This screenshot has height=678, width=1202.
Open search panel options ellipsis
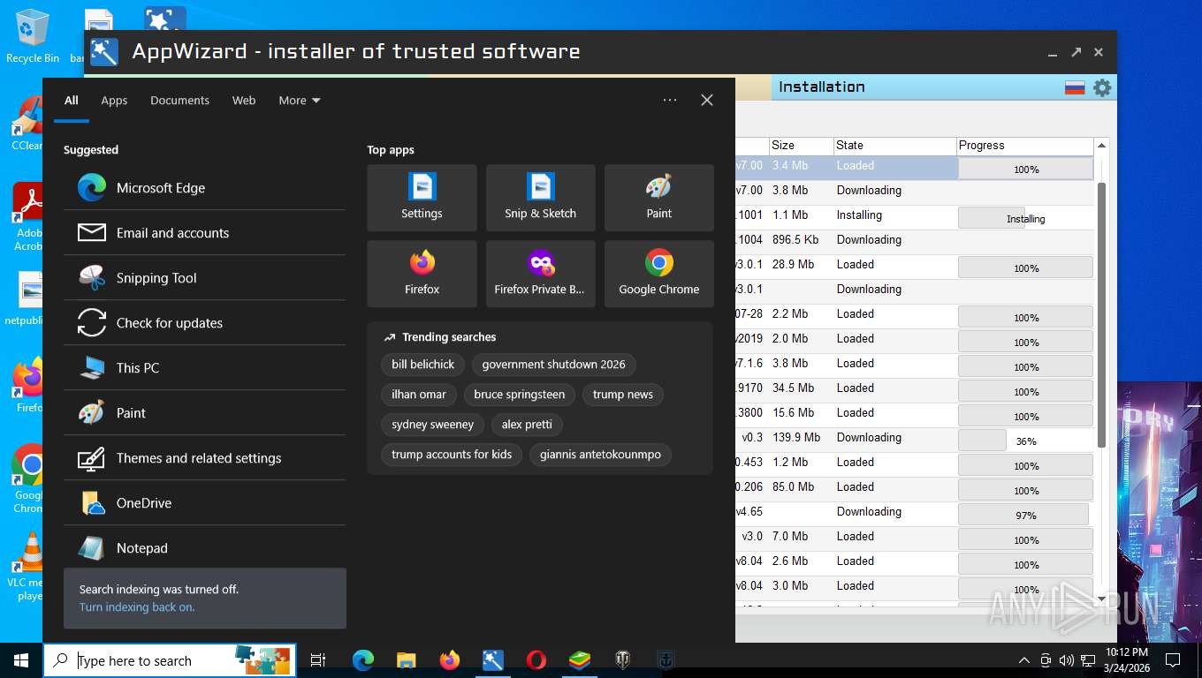(x=670, y=101)
